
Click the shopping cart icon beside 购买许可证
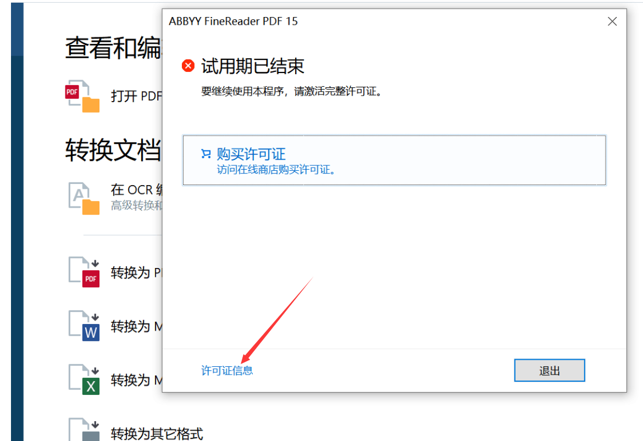(x=206, y=154)
